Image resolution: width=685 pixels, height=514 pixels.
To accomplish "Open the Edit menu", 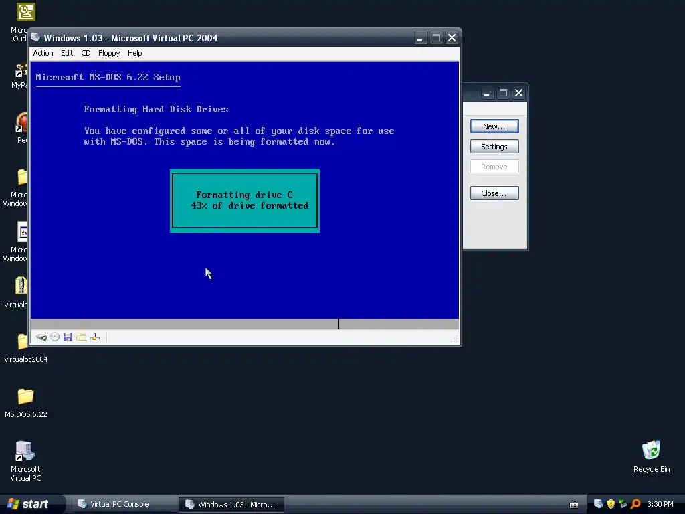I will (x=67, y=53).
